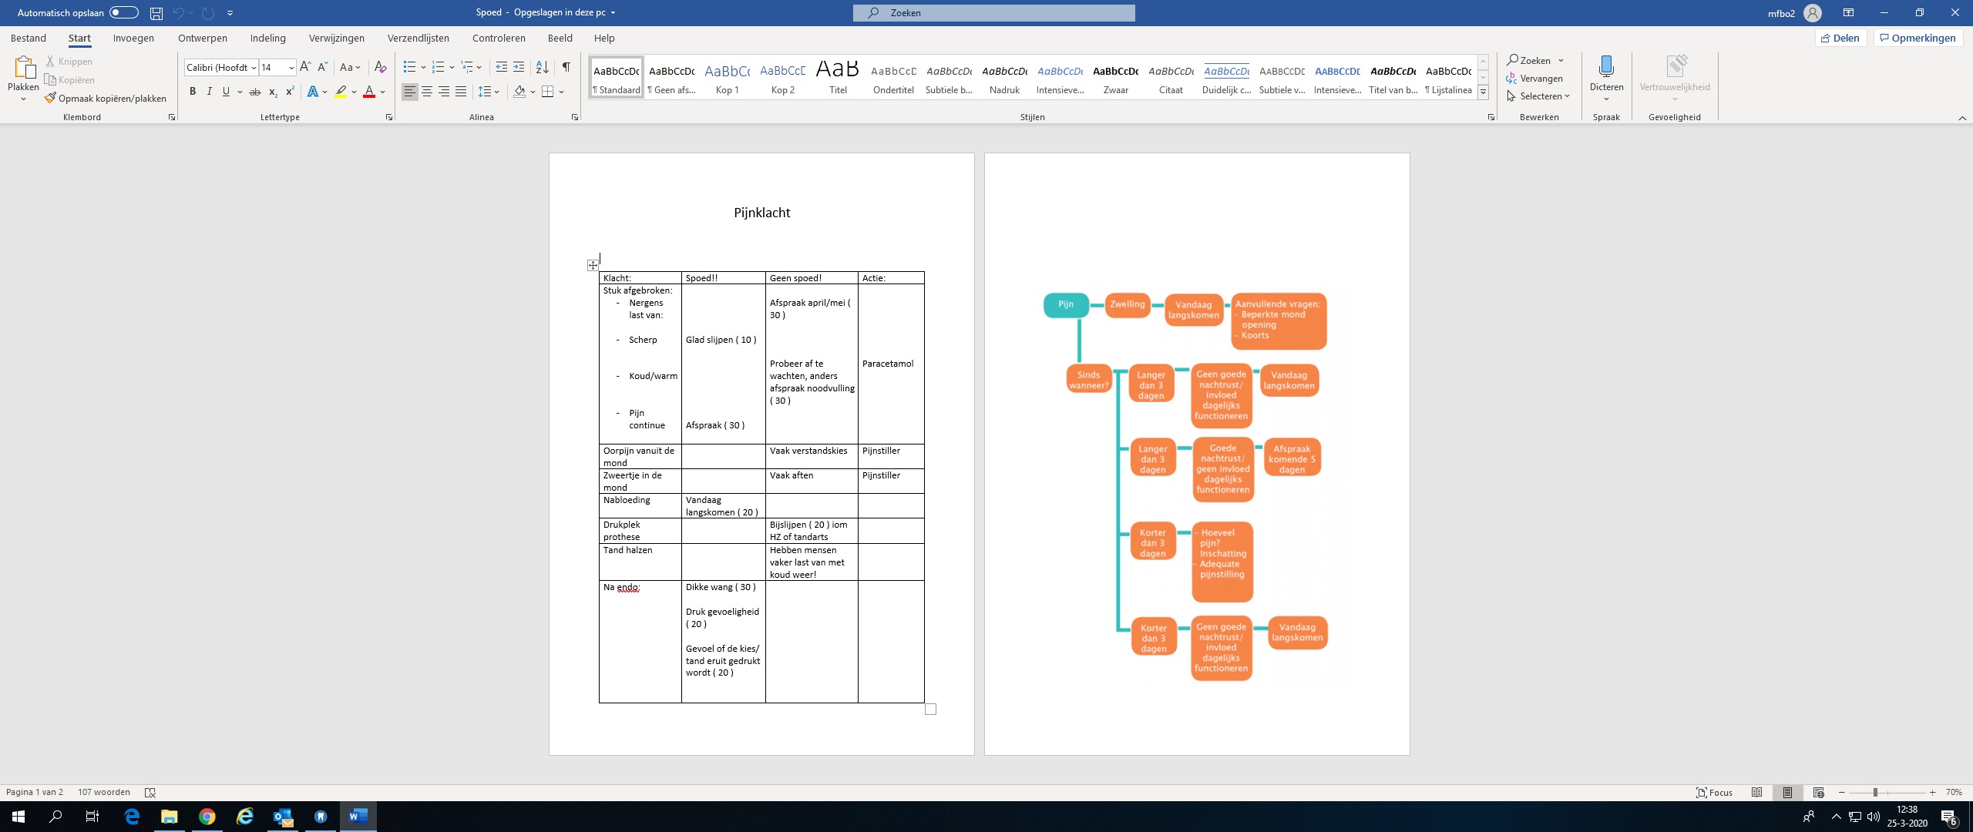1973x832 pixels.
Task: Collapse the ribbon with the chevron
Action: pos(1962,118)
